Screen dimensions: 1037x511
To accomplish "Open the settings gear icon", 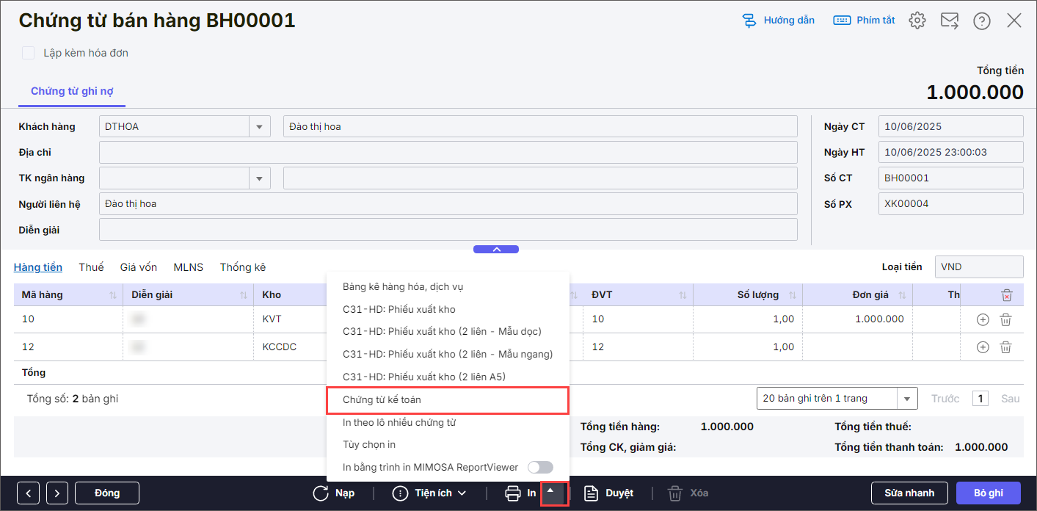I will tap(917, 21).
